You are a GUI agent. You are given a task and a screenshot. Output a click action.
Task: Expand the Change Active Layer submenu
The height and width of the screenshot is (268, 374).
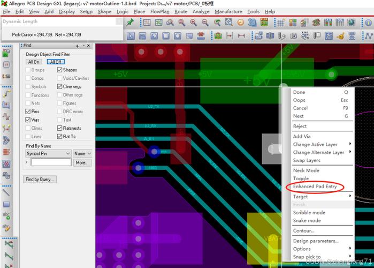[x=321, y=144]
